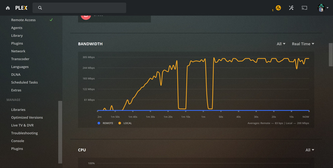Open Live TV & DVR
The height and width of the screenshot is (168, 333).
coord(22,125)
